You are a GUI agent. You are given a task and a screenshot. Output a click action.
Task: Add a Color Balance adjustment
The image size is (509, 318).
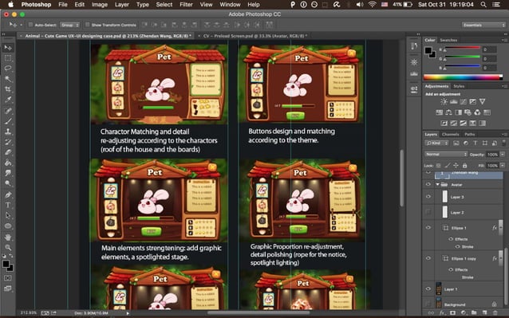[x=448, y=112]
